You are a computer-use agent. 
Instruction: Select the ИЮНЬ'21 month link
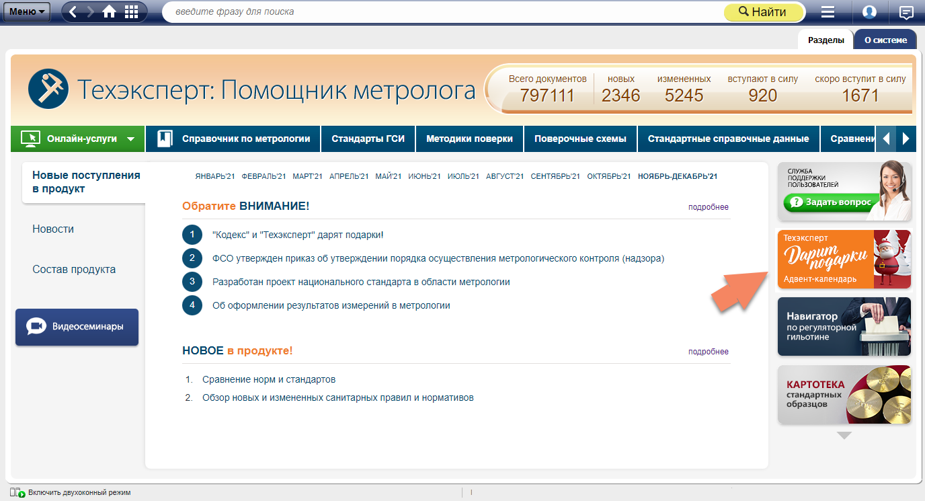pyautogui.click(x=424, y=177)
